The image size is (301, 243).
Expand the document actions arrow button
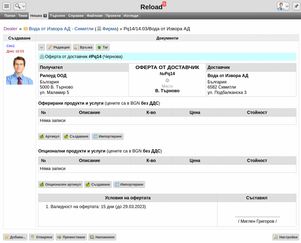tap(42, 47)
